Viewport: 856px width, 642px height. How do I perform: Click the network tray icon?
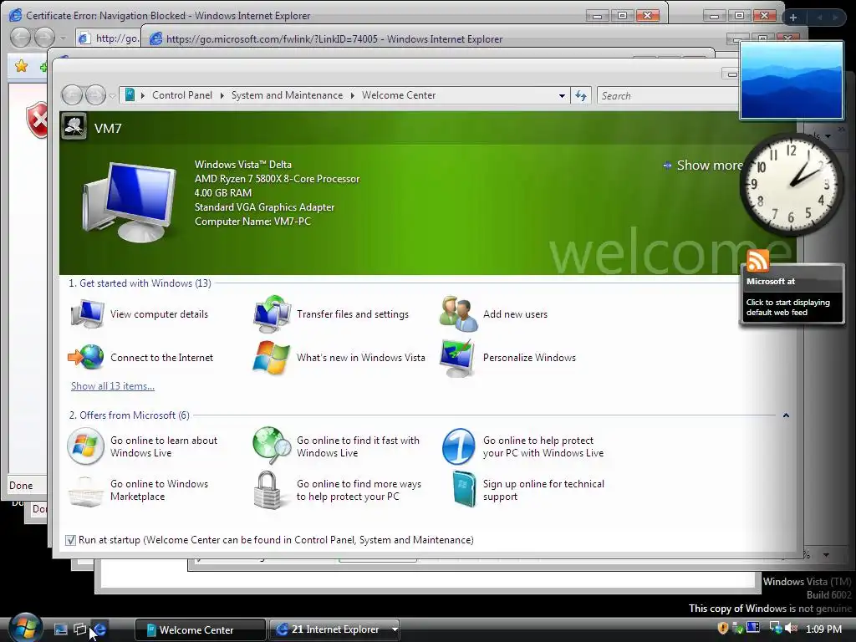(x=775, y=629)
